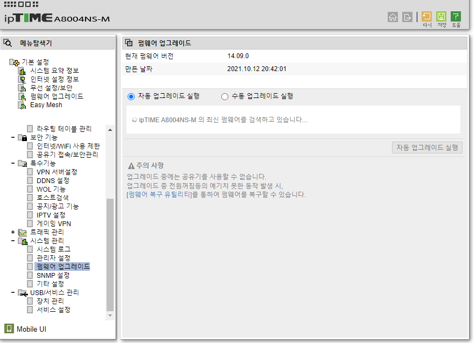The image size is (476, 343).
Task: Open 인터넷 설정 정보 shortcut
Action: [54, 79]
